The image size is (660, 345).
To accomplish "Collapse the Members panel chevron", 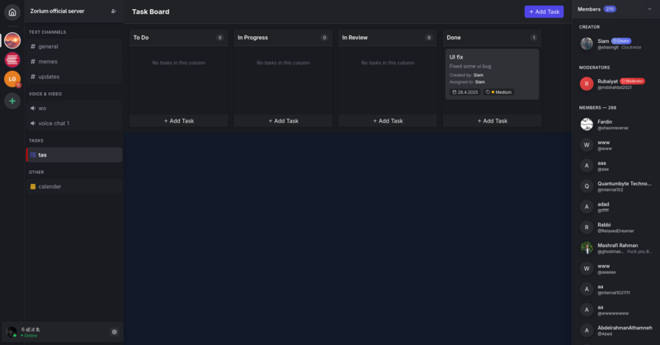I will [x=649, y=9].
